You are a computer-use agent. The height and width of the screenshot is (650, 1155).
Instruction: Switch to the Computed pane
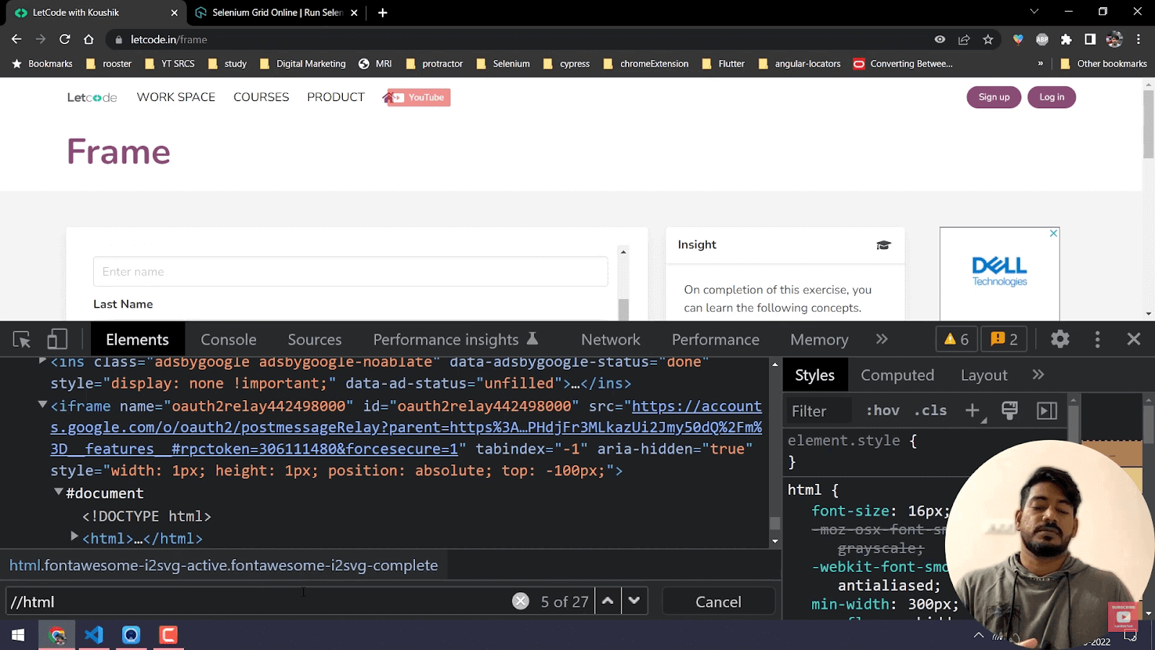coord(897,375)
